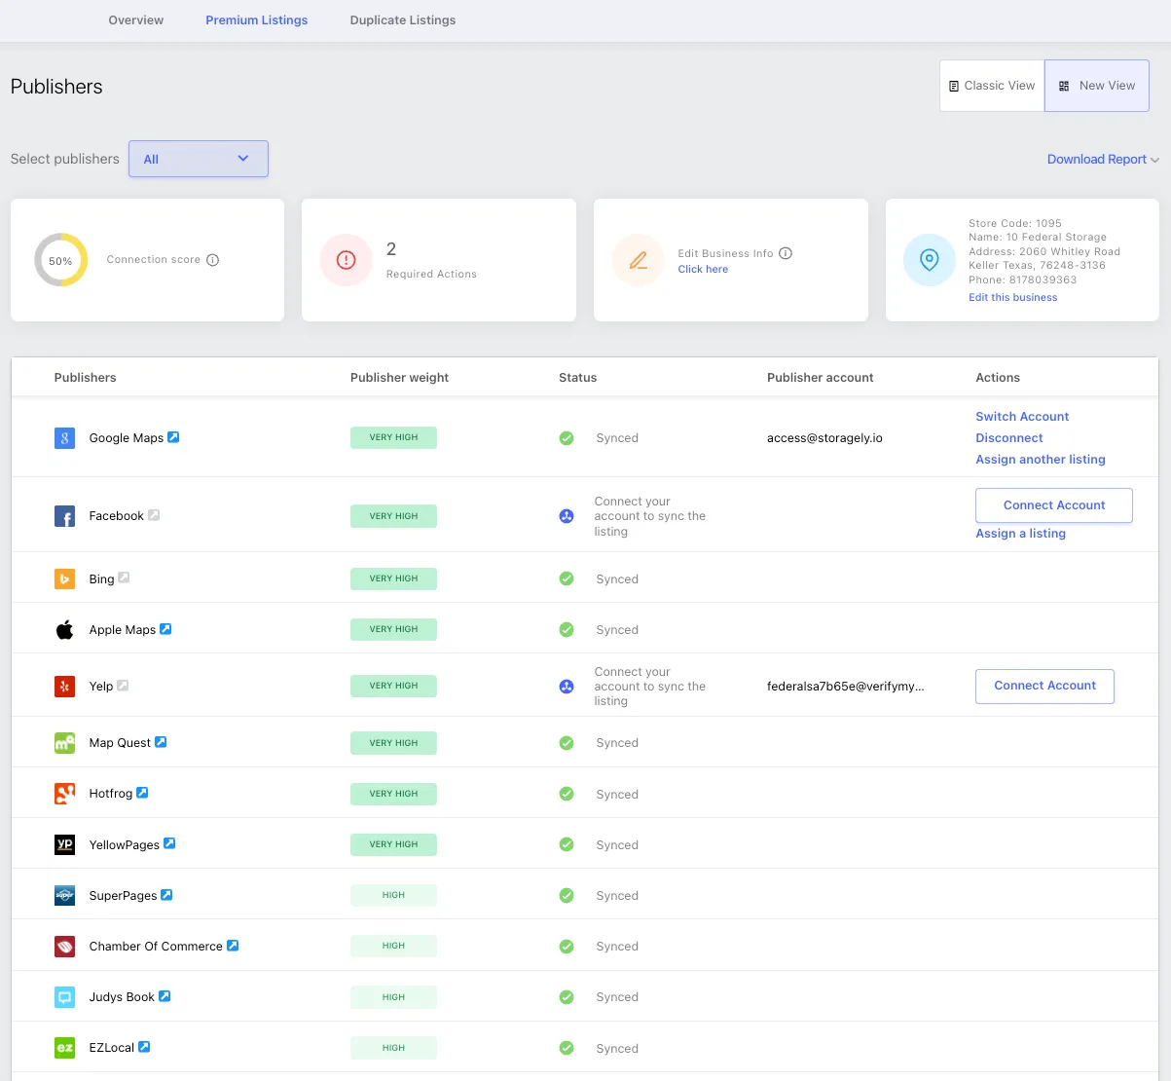Click Assign a listing for Facebook
Viewport: 1171px width, 1081px height.
pyautogui.click(x=1020, y=534)
